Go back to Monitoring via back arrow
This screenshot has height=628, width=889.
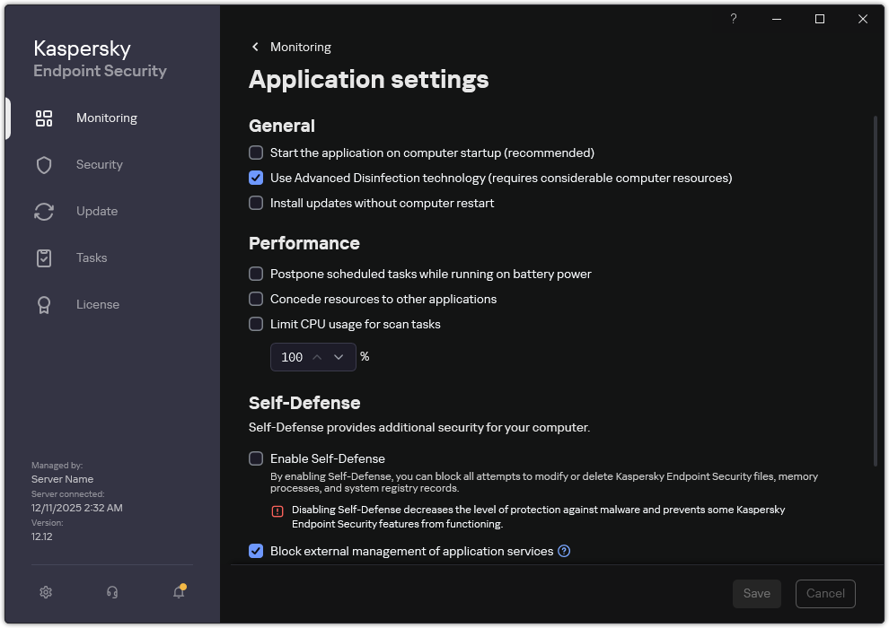(255, 47)
